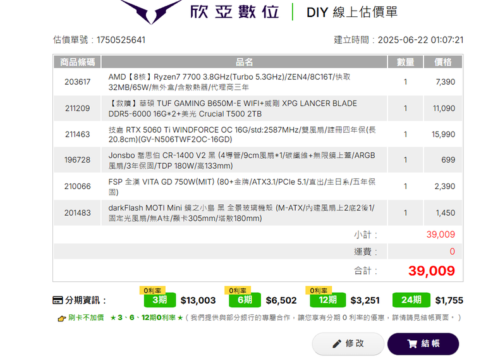Click the 數量 column header
The height and width of the screenshot is (363, 493).
tap(405, 62)
